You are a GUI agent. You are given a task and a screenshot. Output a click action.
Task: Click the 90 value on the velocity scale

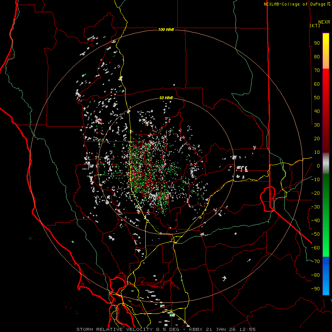click(x=317, y=43)
